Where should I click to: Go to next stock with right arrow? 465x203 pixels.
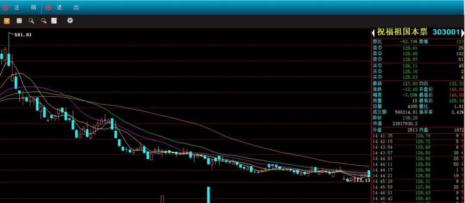[x=462, y=33]
